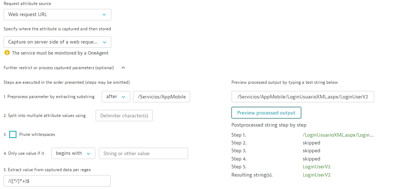The image size is (411, 189).
Task: Click the /Servicios/AppMobile substring input field
Action: (x=161, y=97)
